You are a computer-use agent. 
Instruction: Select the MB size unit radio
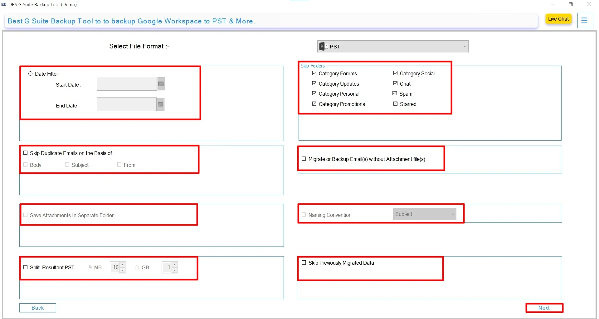(90, 267)
